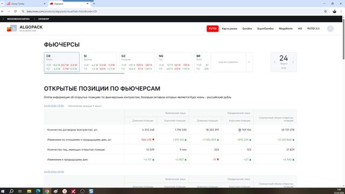Click the value 9 464
This screenshot has width=345, height=194.
coord(183,150)
